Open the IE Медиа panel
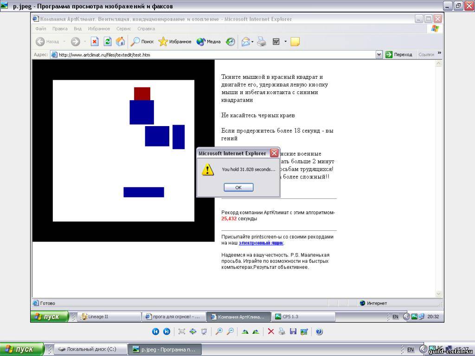Image resolution: width=475 pixels, height=356 pixels. 208,41
